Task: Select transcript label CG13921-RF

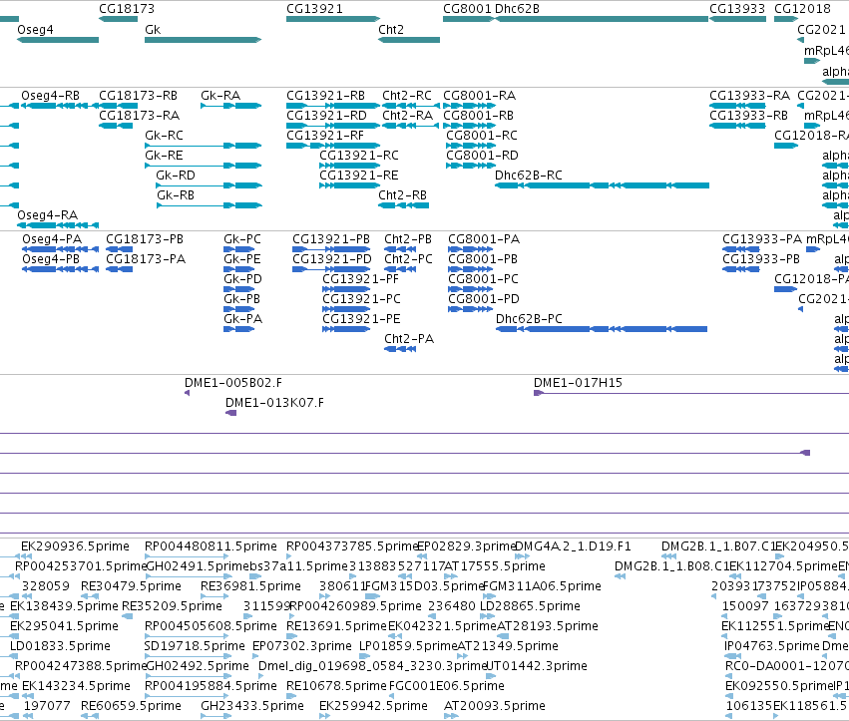Action: click(x=325, y=136)
